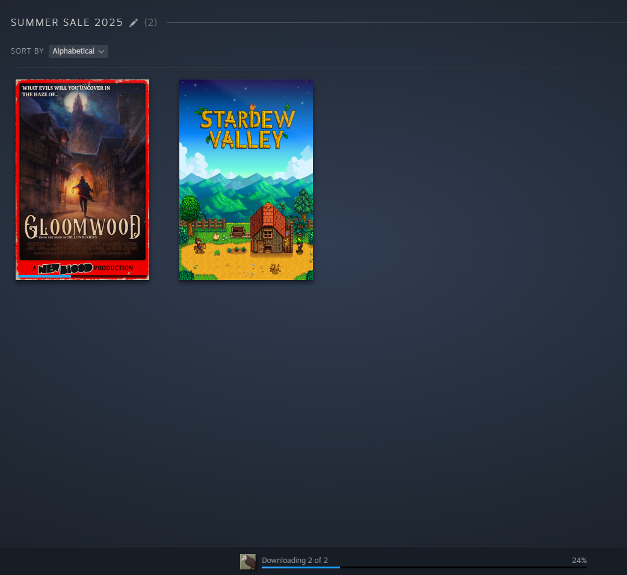Screen dimensions: 627x575
Task: Click the collection count (2)
Action: click(x=151, y=23)
